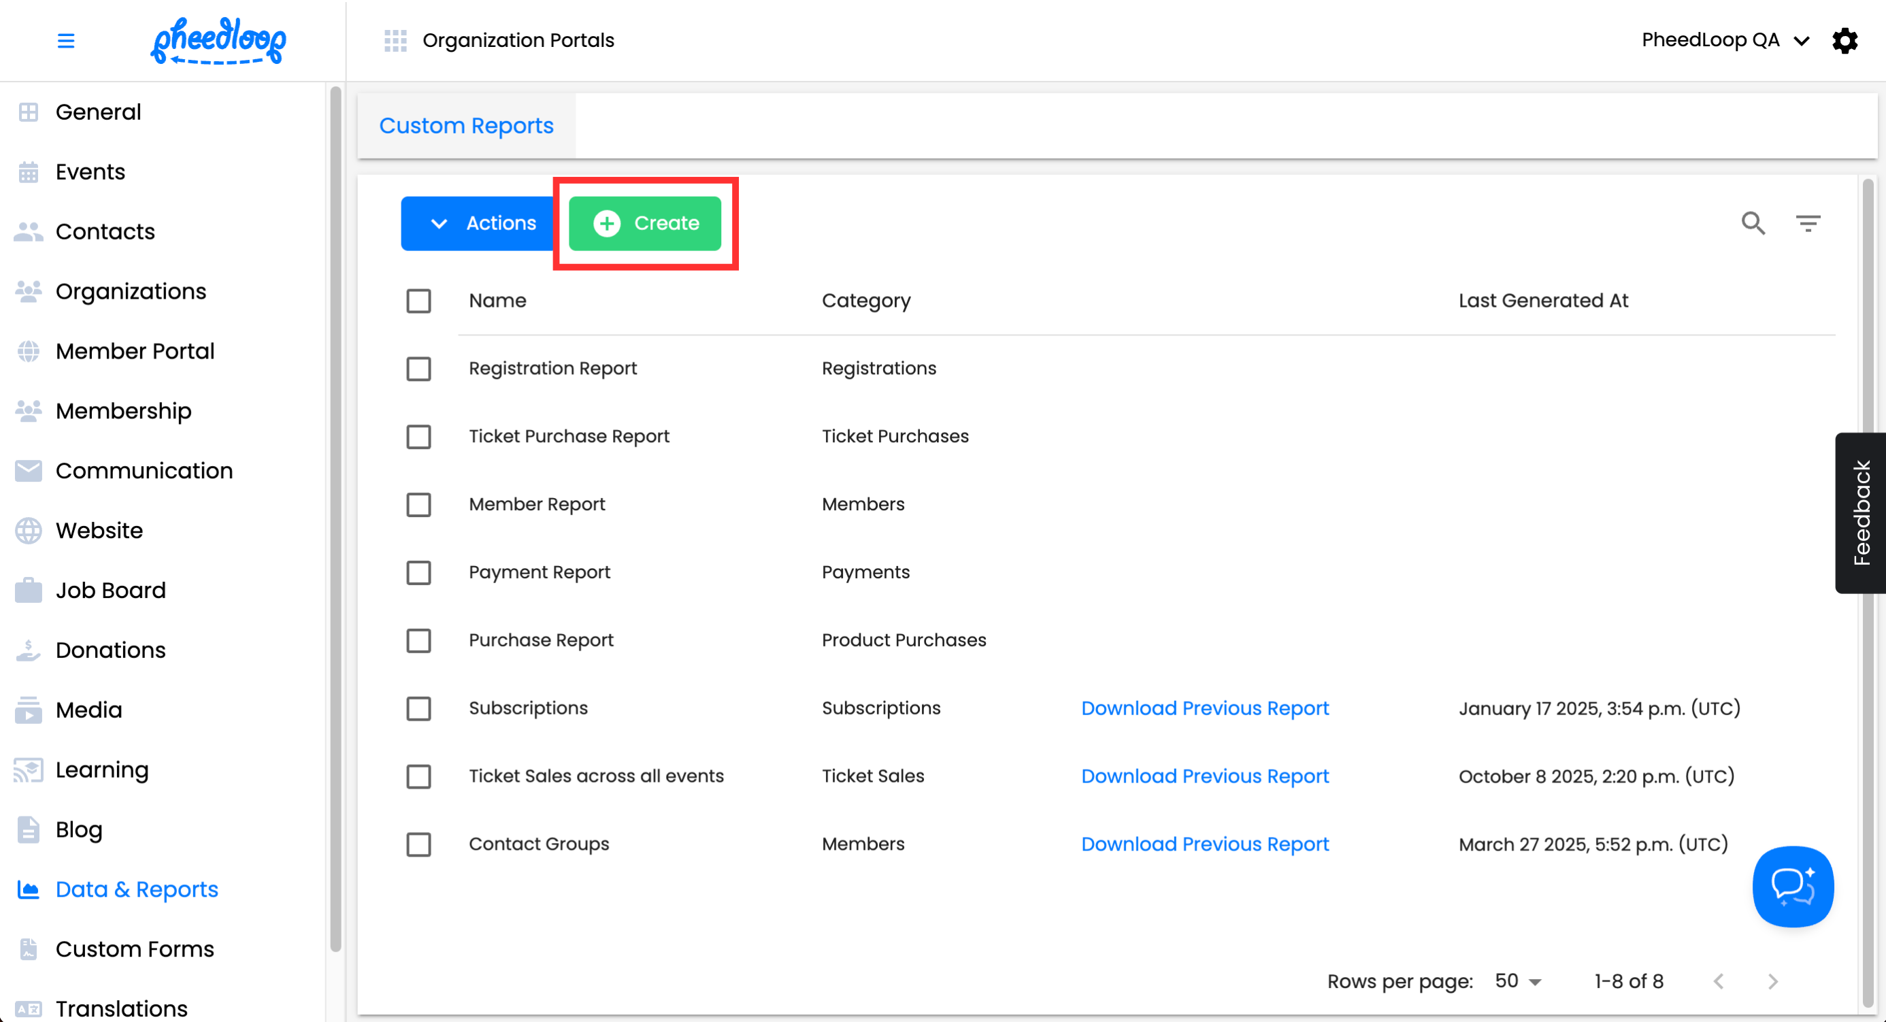
Task: Switch to Custom Reports tab
Action: click(x=466, y=126)
